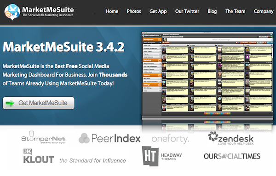Click the orange Management section in screenshot sidebar
The image size is (276, 176).
click(x=152, y=40)
